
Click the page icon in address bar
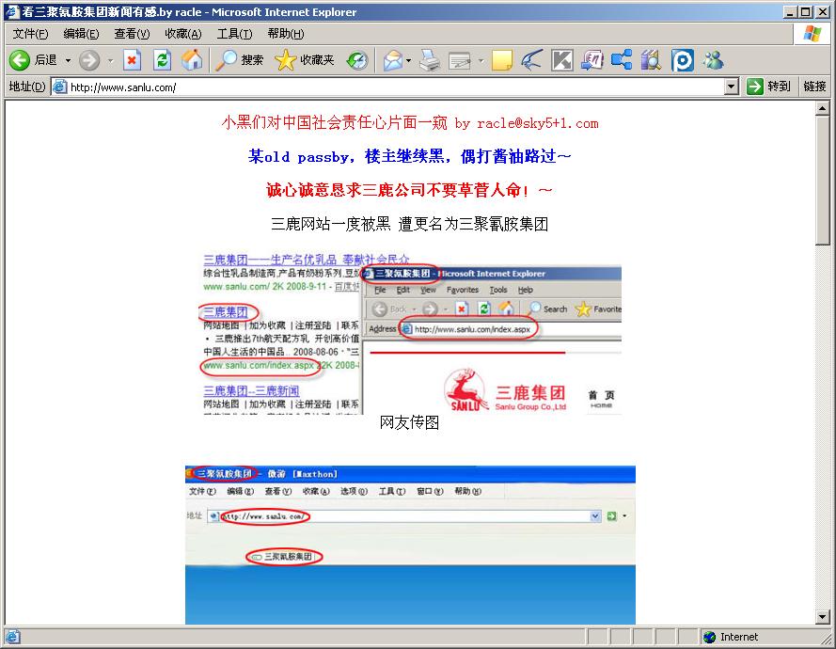click(60, 87)
